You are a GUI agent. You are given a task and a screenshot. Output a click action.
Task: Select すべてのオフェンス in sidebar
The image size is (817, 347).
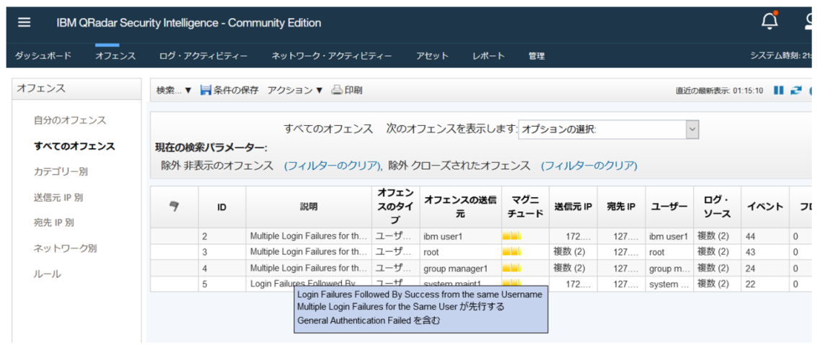pyautogui.click(x=75, y=146)
